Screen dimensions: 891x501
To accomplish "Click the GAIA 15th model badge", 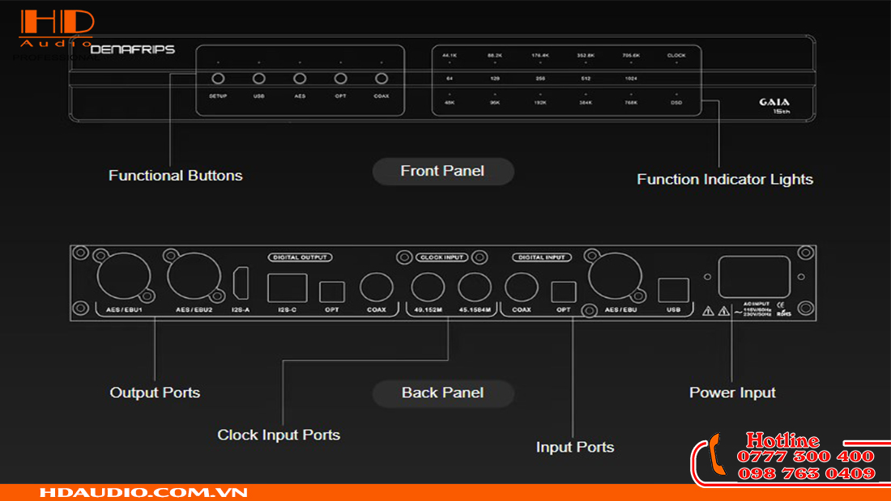I will [x=774, y=106].
